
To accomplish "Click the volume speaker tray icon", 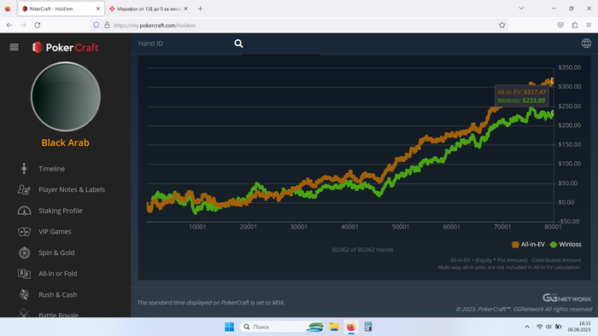I will [x=548, y=327].
